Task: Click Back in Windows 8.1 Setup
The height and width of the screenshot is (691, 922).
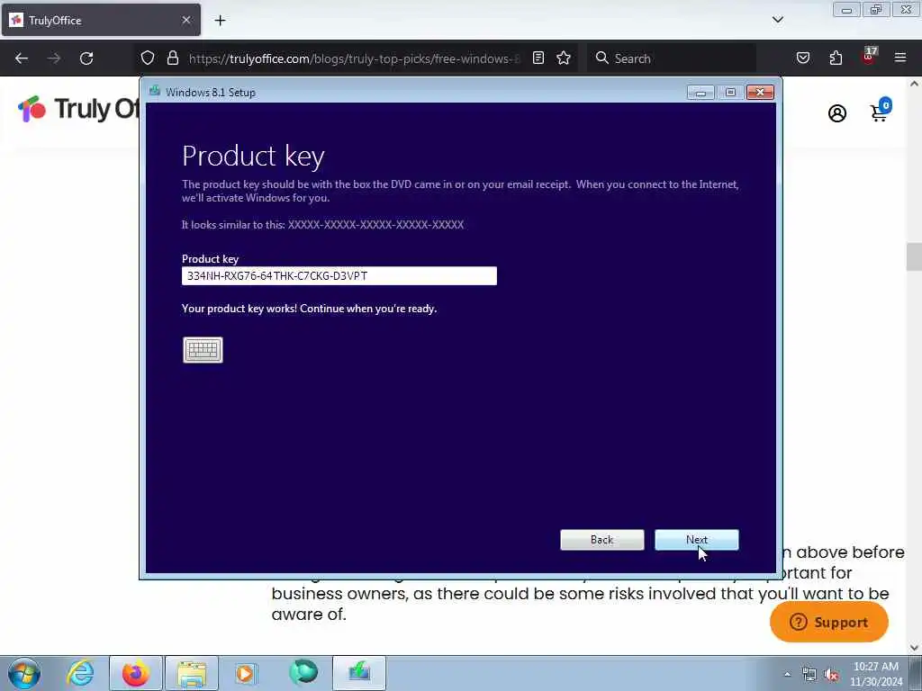Action: click(x=602, y=540)
